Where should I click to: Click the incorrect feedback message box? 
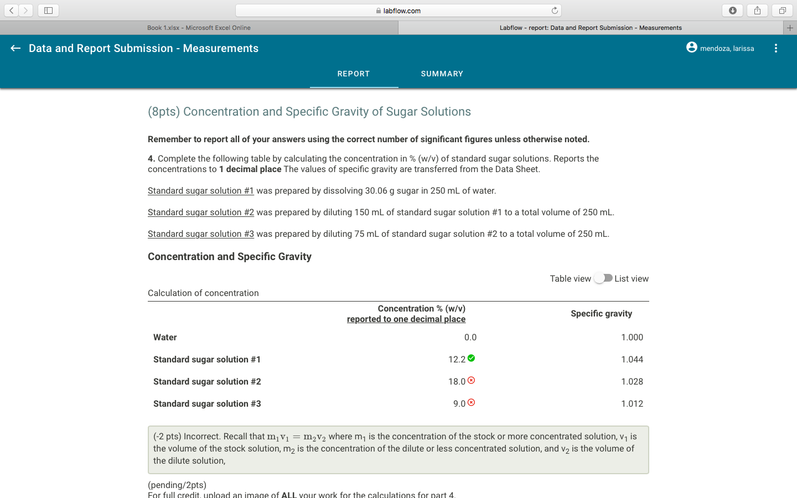[x=398, y=450]
